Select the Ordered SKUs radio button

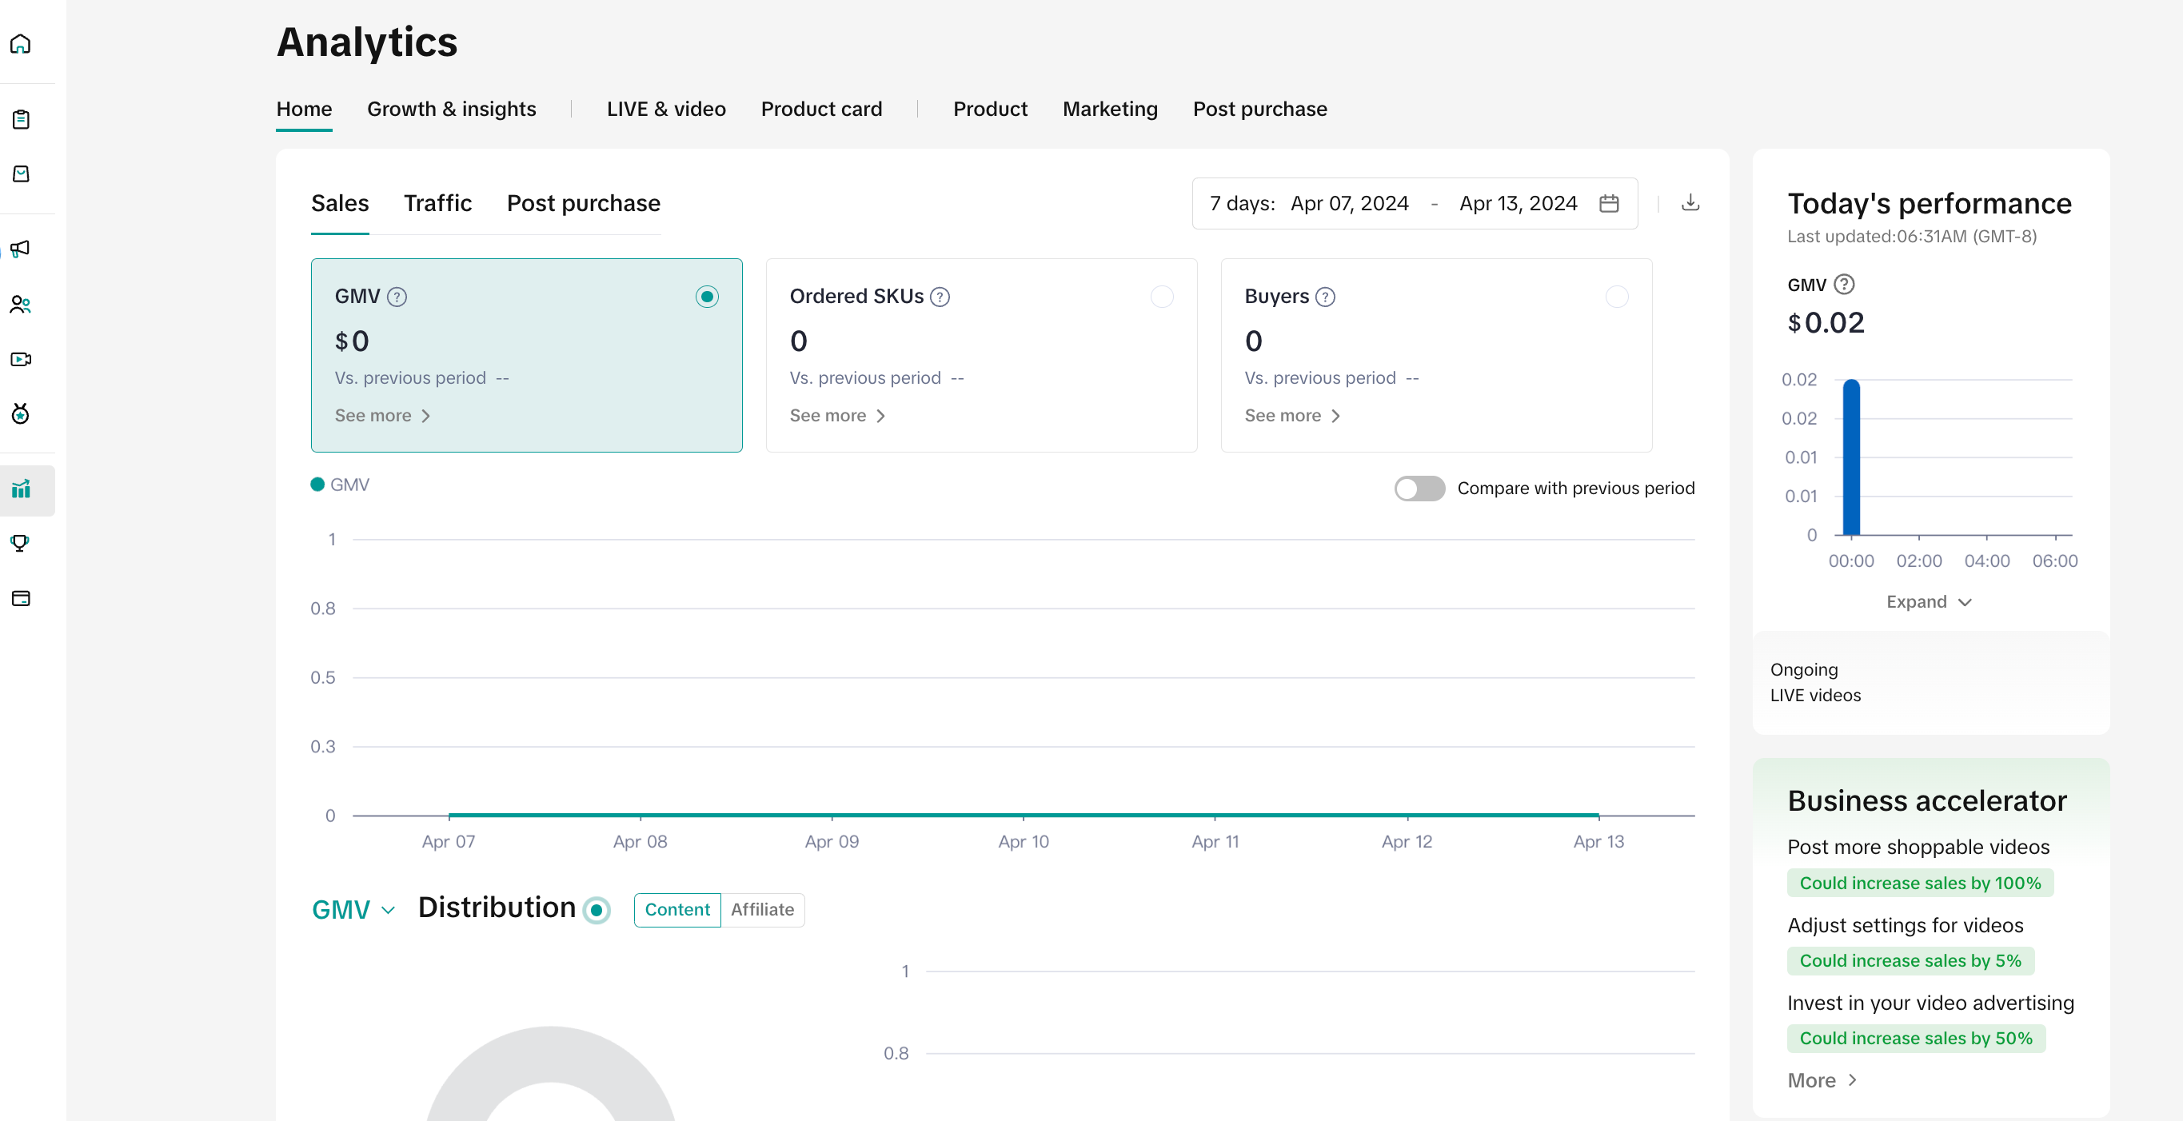point(1161,297)
